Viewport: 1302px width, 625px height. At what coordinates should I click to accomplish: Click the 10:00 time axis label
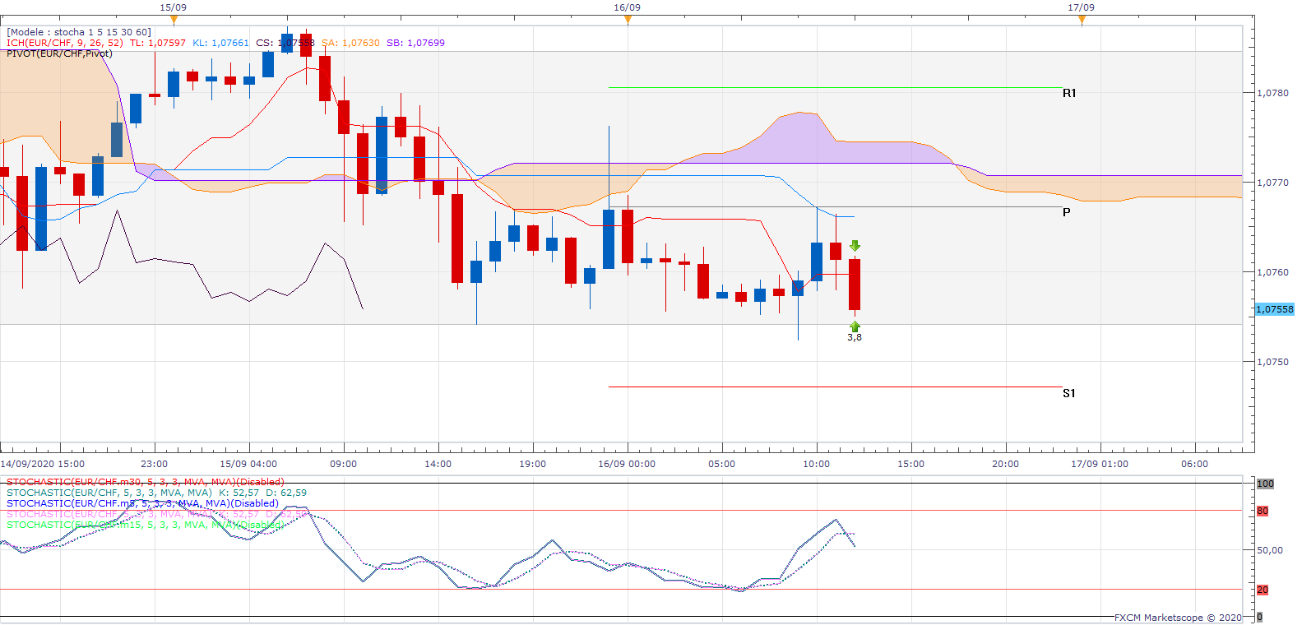pyautogui.click(x=817, y=464)
